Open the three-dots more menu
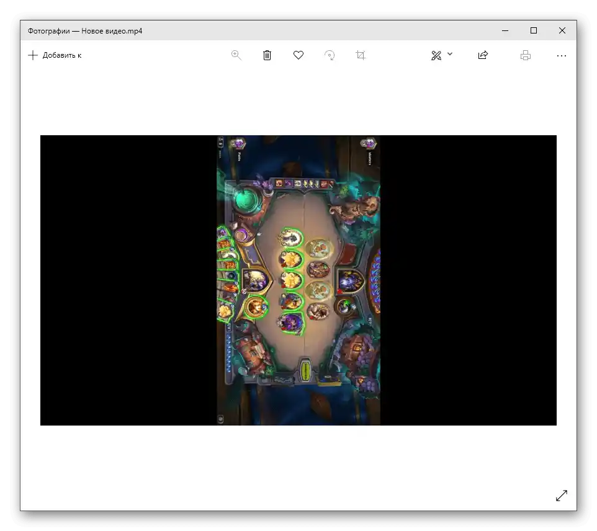The width and height of the screenshot is (597, 531). tap(561, 56)
